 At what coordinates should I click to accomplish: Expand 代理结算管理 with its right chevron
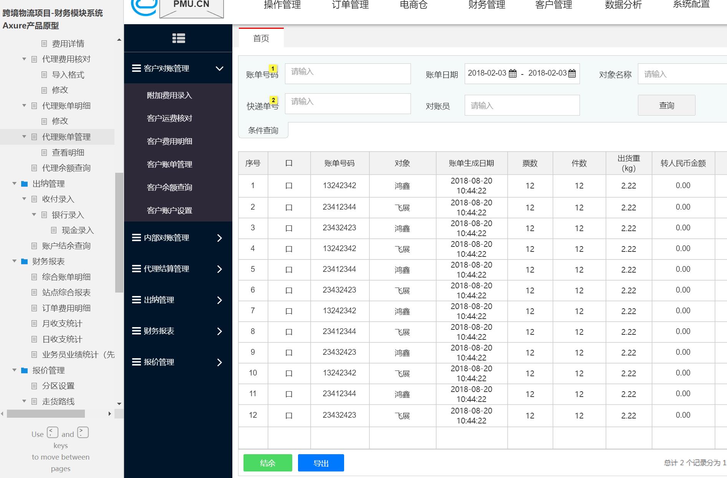219,269
